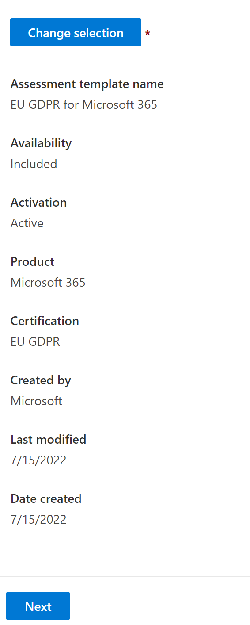The image size is (250, 625).
Task: Click the red required asterisk
Action: tap(148, 34)
